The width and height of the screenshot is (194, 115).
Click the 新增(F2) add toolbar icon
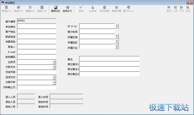point(6,7)
